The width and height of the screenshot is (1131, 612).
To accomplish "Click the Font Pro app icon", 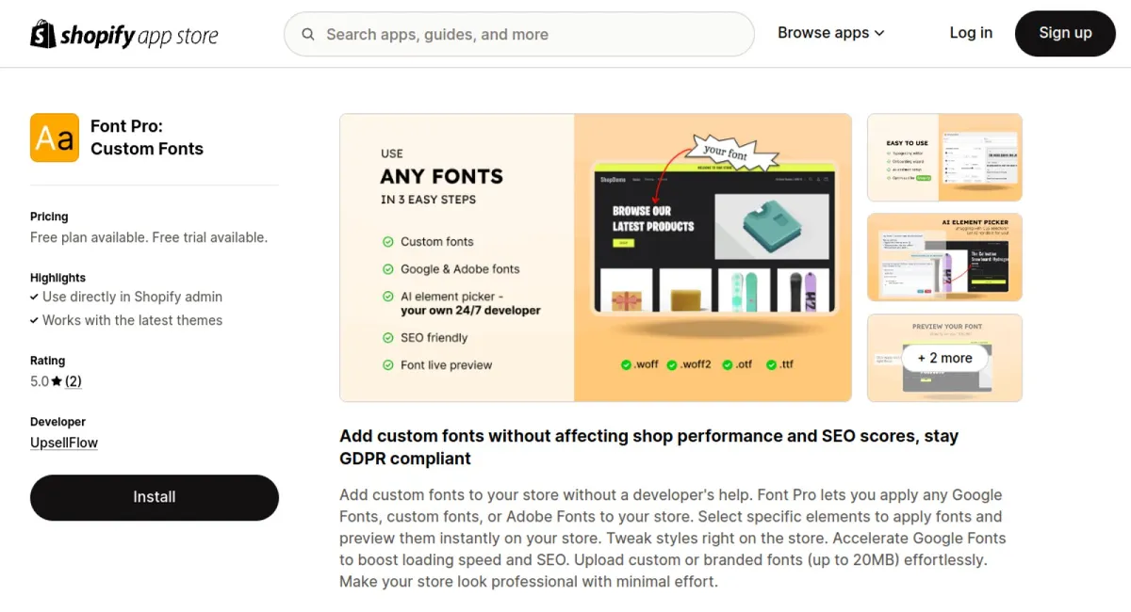I will 55,137.
